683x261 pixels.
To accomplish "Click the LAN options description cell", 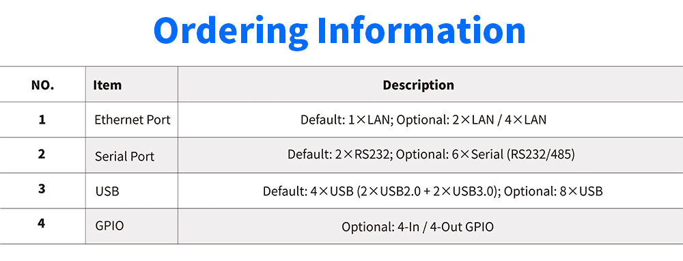I will pos(430,120).
